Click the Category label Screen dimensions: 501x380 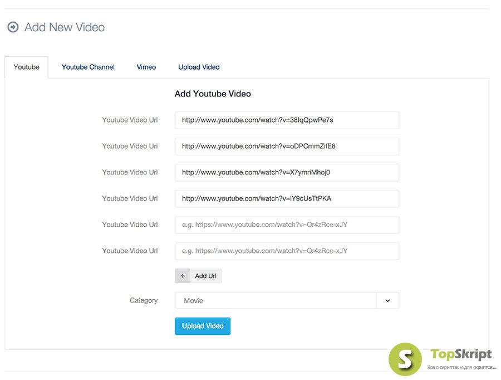click(x=144, y=300)
